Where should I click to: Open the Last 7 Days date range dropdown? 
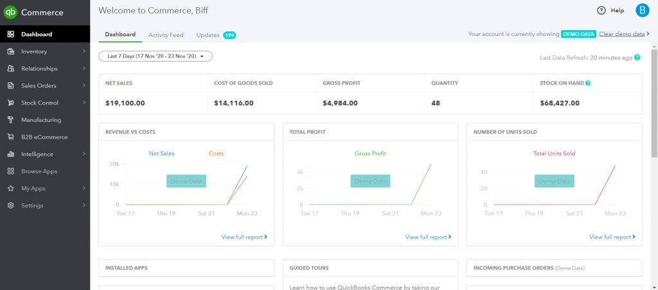[156, 56]
